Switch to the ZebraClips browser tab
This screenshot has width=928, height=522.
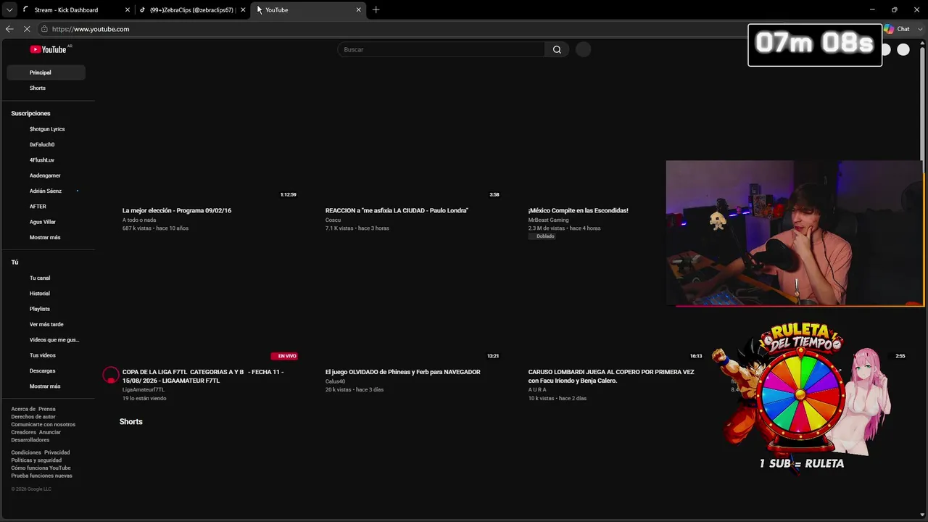pyautogui.click(x=191, y=10)
